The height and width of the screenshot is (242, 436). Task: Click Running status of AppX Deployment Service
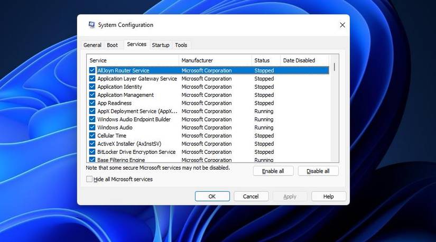click(264, 111)
